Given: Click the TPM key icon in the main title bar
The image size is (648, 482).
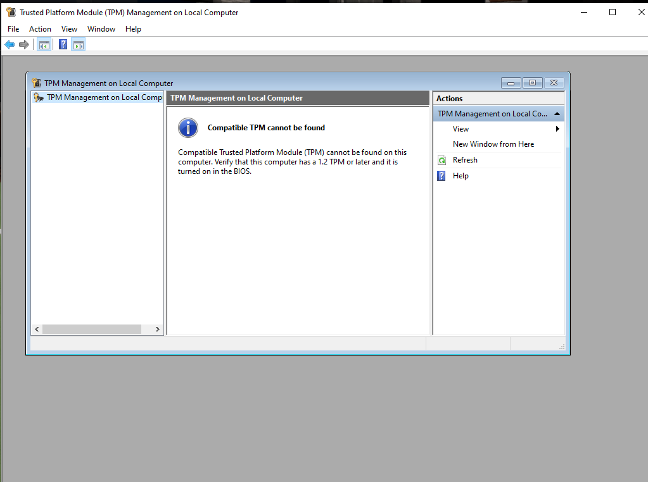Looking at the screenshot, I should (x=11, y=13).
